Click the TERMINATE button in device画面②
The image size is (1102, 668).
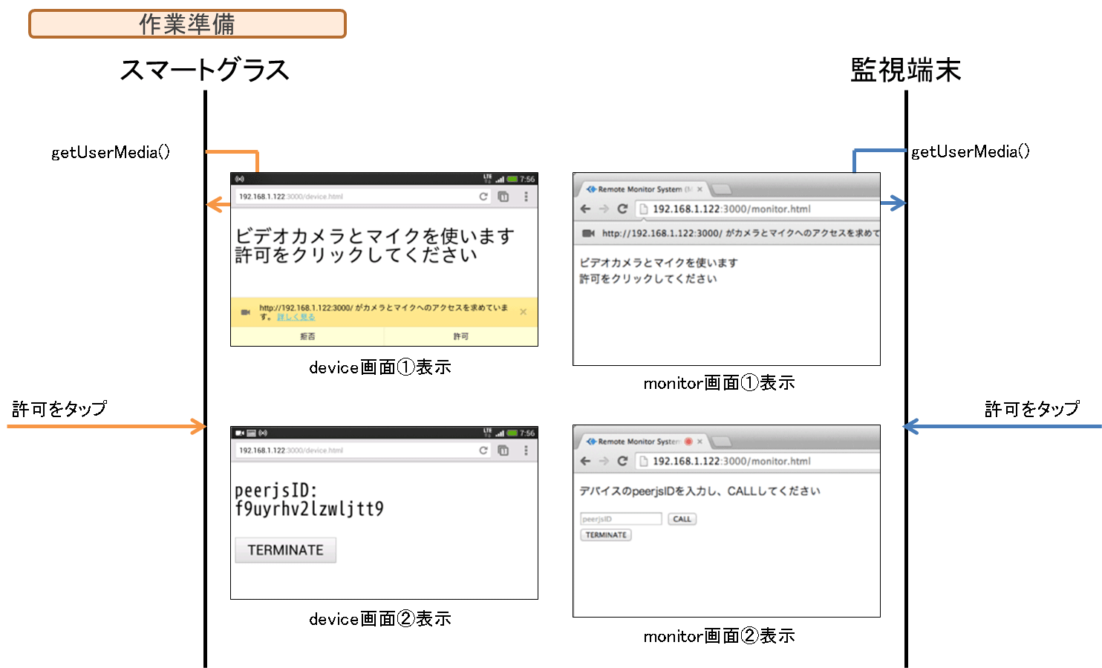286,550
